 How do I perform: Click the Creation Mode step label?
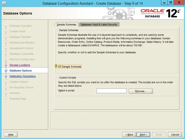tap(17, 31)
